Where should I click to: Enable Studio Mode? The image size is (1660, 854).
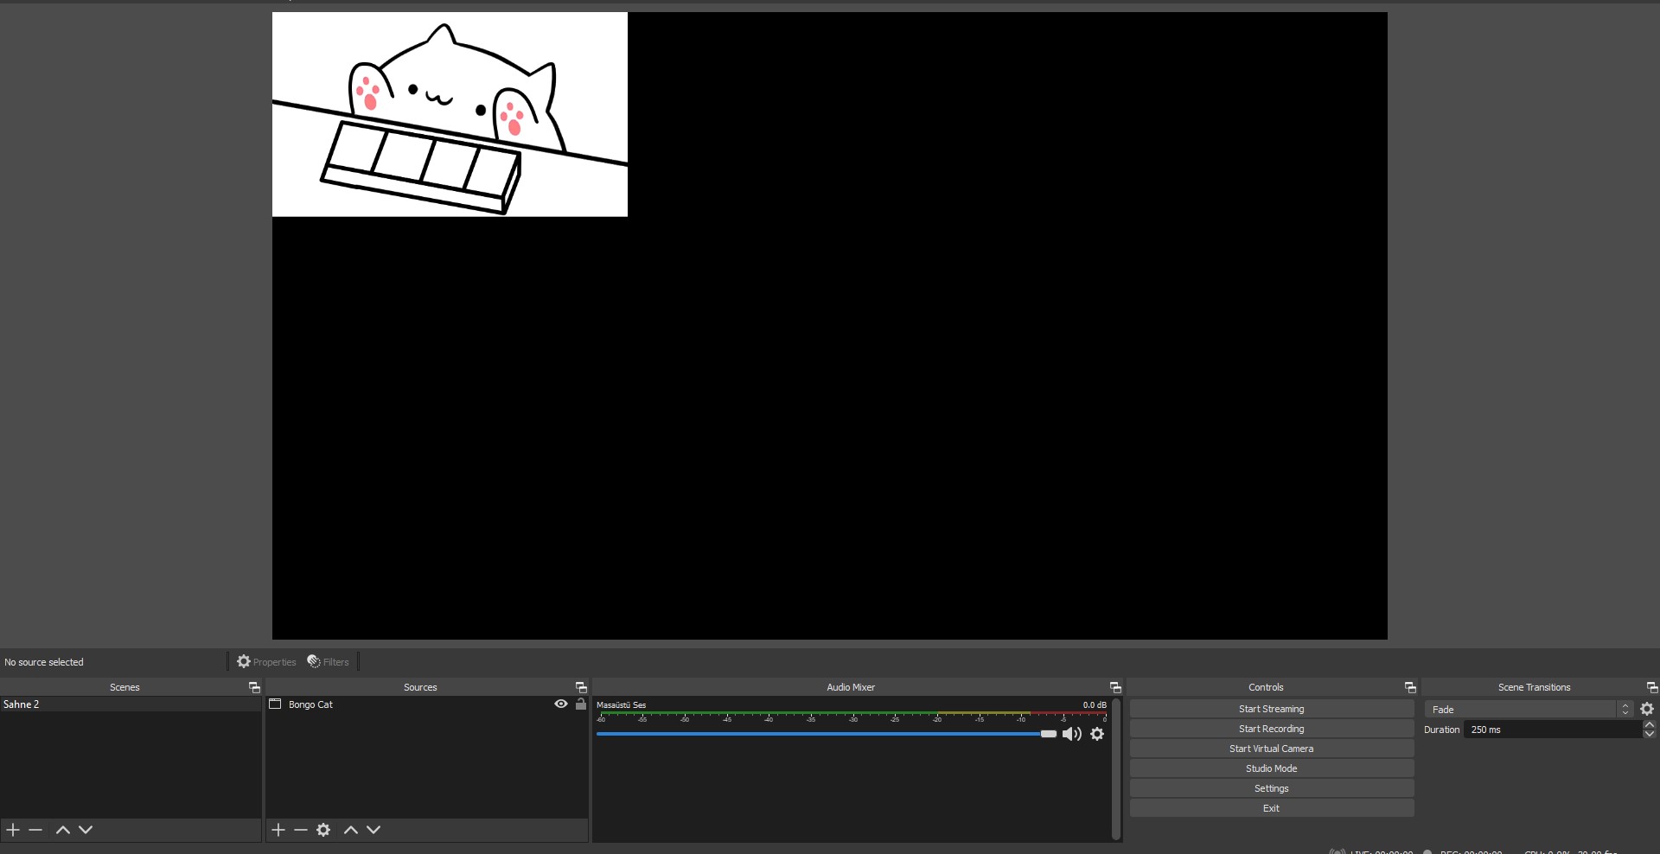click(x=1271, y=768)
